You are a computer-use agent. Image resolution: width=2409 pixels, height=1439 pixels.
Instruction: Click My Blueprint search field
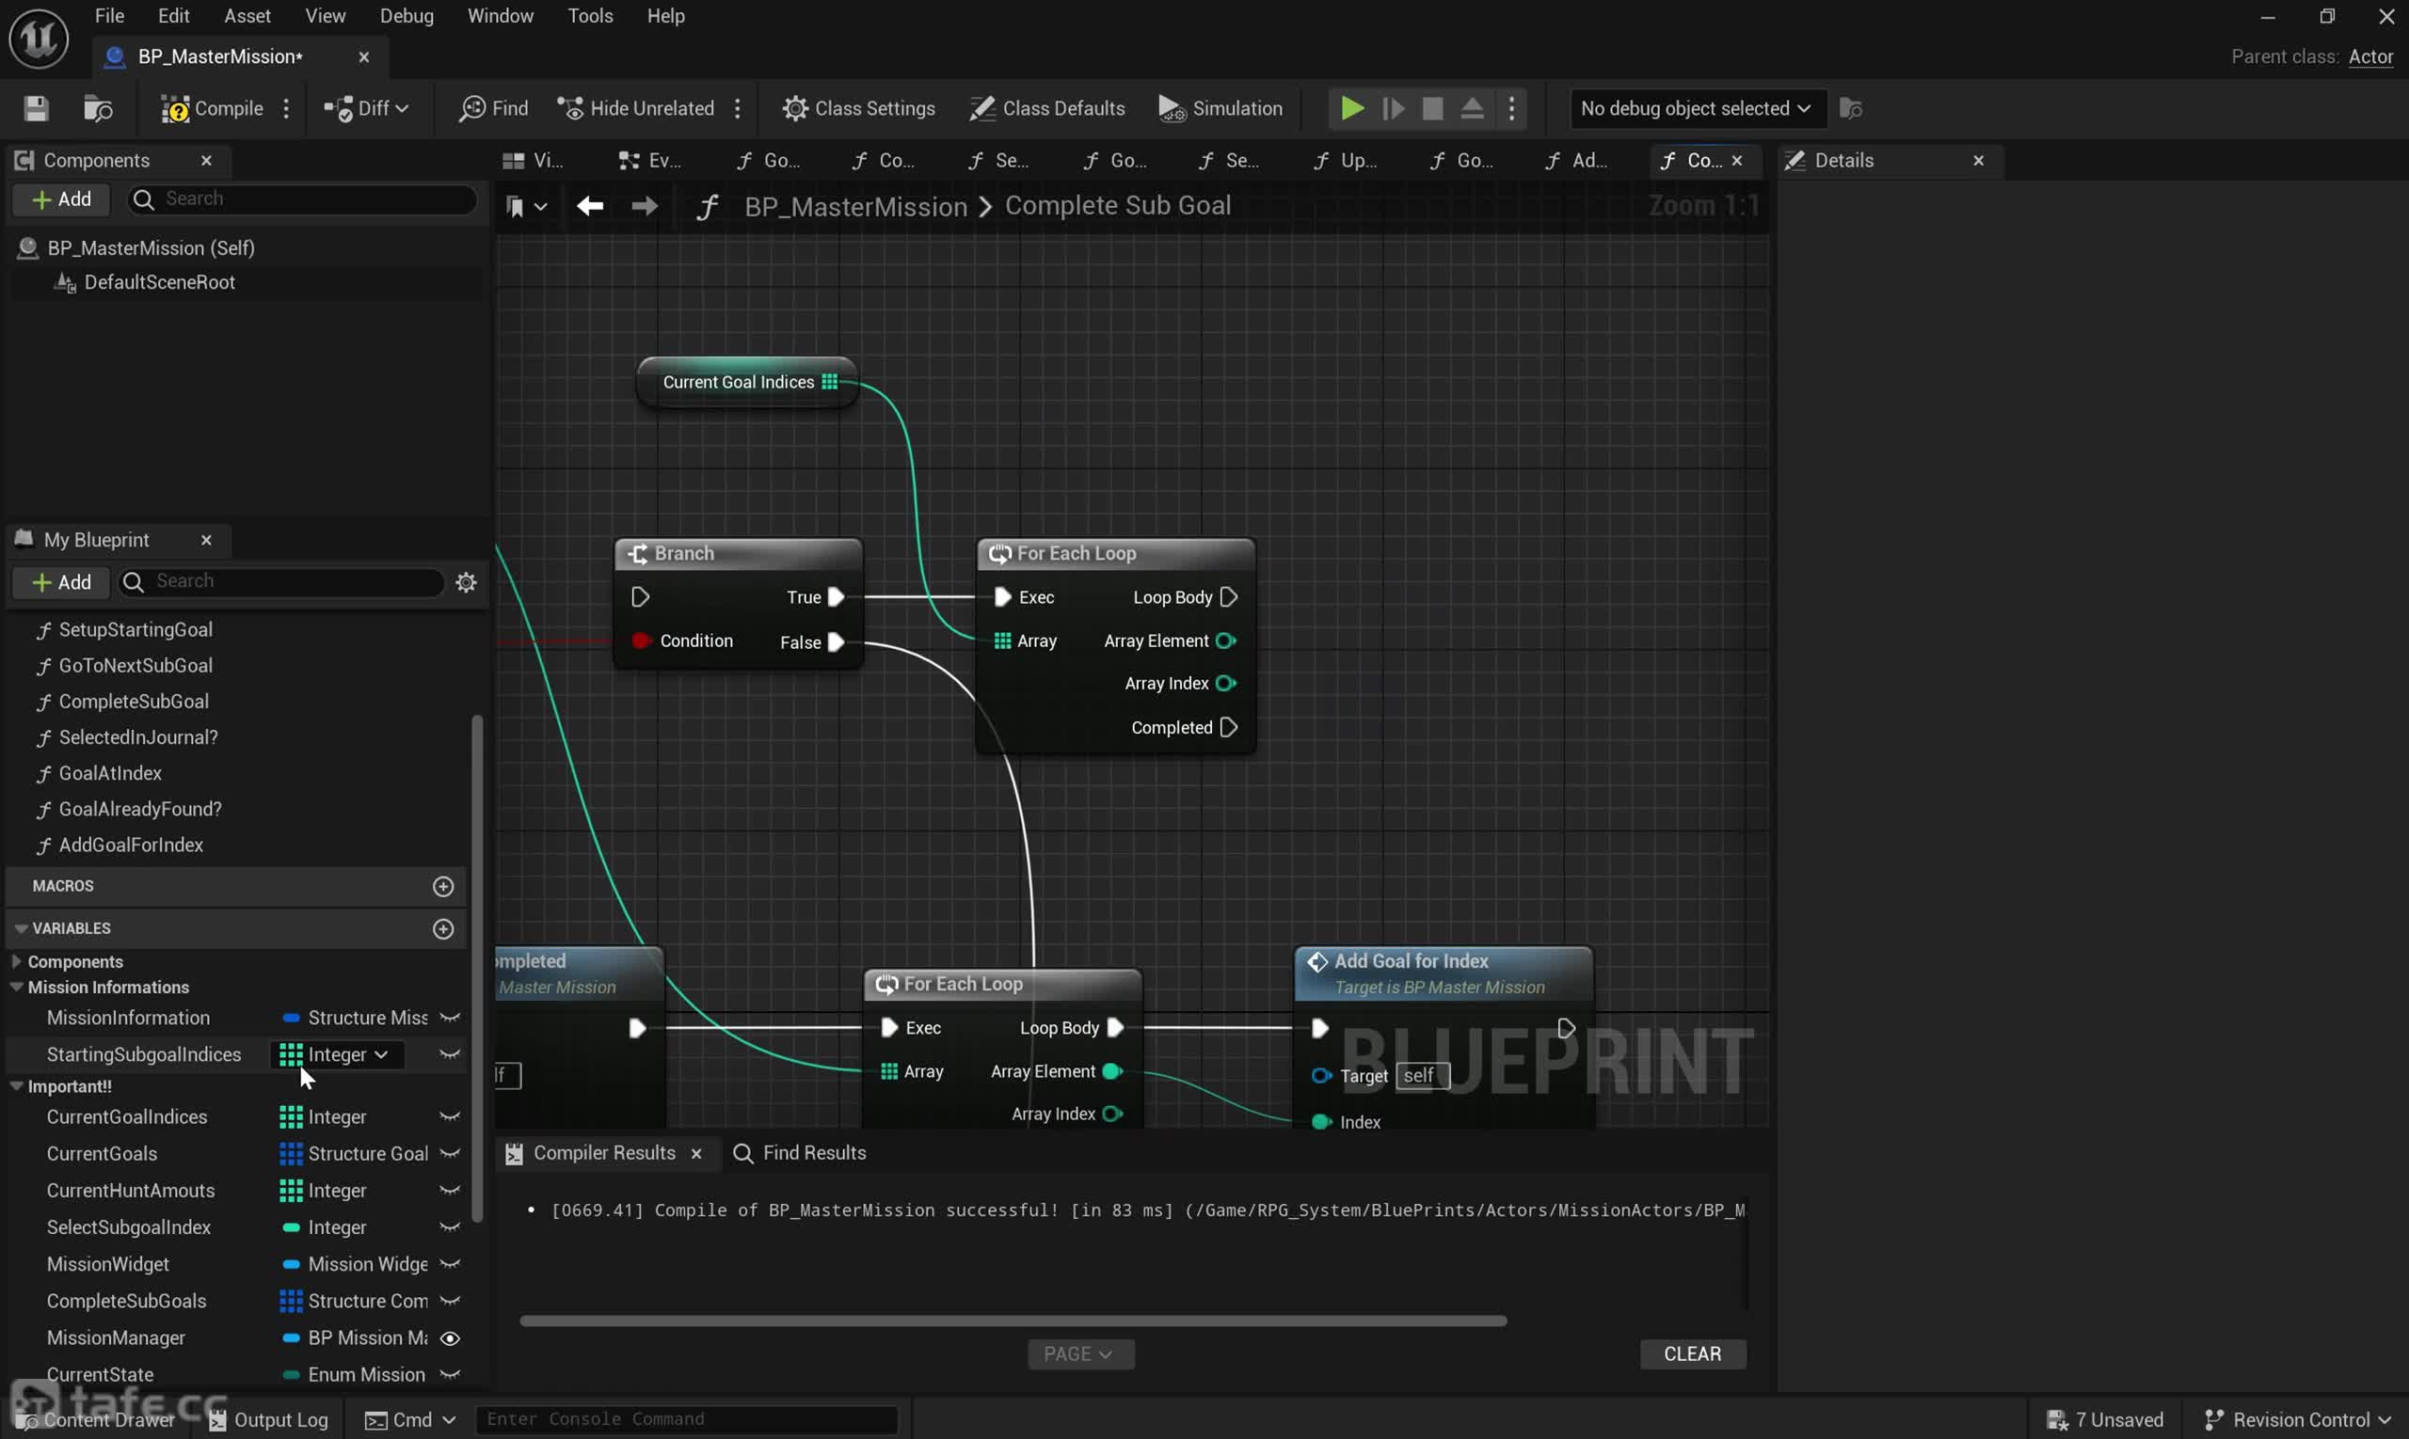(281, 581)
